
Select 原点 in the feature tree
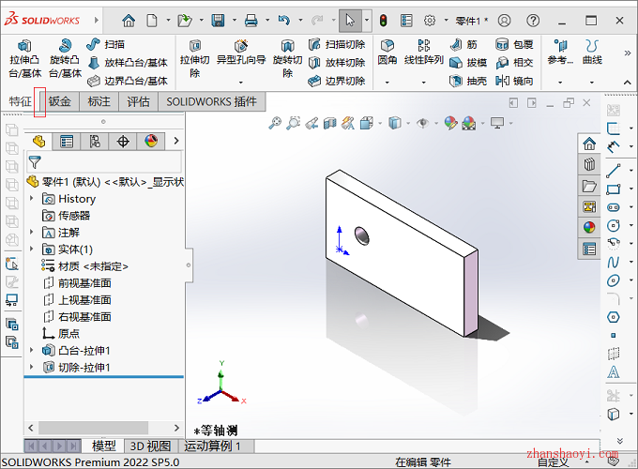pyautogui.click(x=61, y=334)
